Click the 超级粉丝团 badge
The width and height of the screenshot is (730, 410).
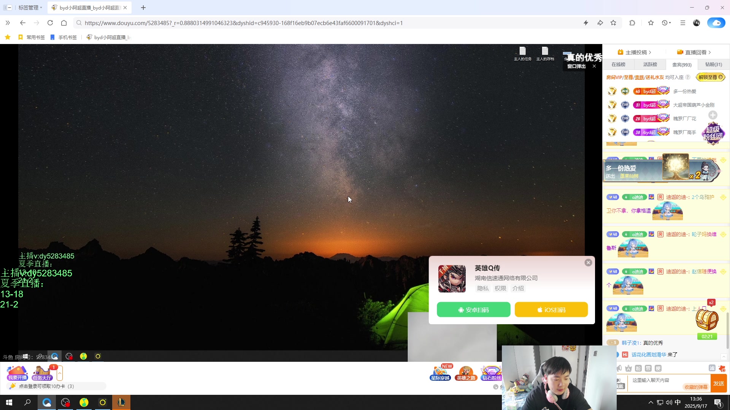click(713, 133)
